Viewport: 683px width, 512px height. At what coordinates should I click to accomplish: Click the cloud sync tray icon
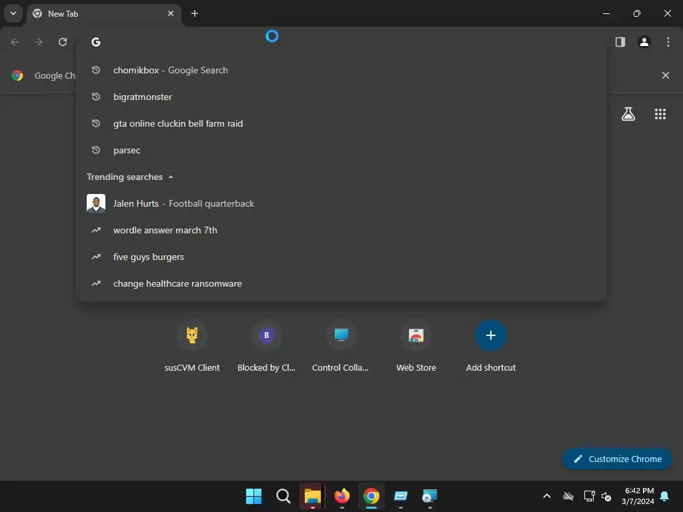click(568, 496)
